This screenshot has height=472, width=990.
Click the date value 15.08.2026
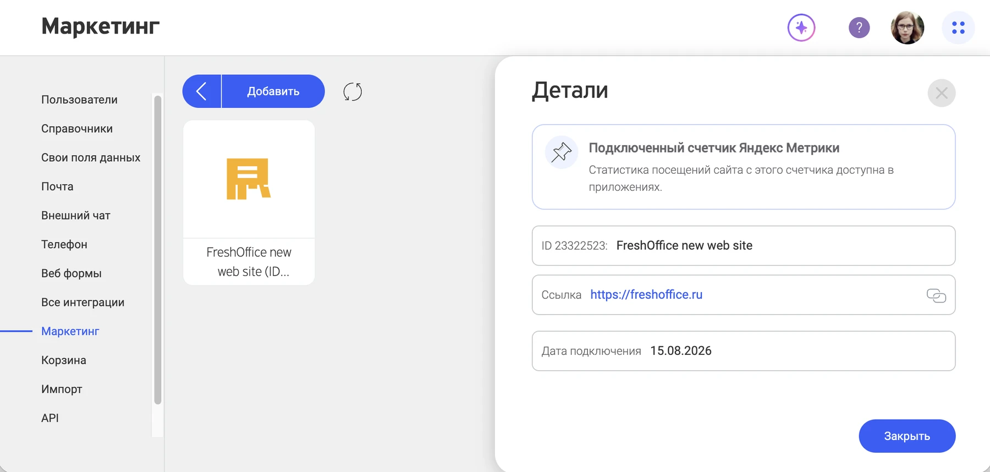click(681, 351)
